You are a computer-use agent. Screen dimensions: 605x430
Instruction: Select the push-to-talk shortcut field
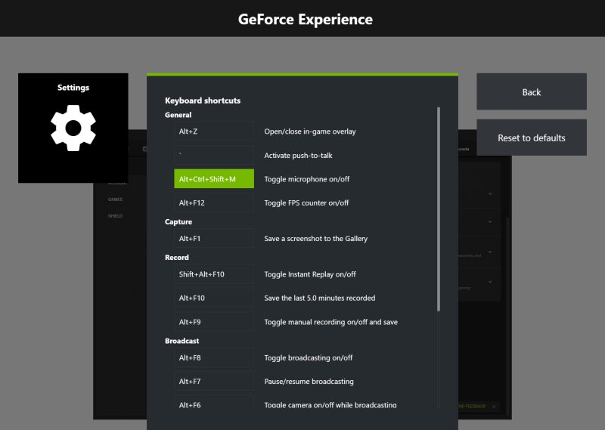coord(214,155)
